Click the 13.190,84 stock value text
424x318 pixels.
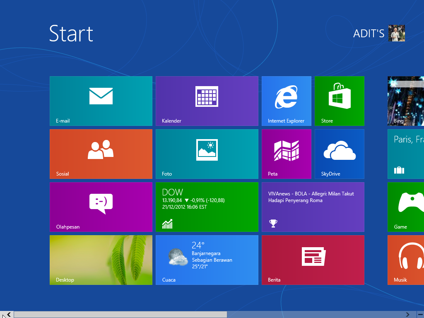172,200
